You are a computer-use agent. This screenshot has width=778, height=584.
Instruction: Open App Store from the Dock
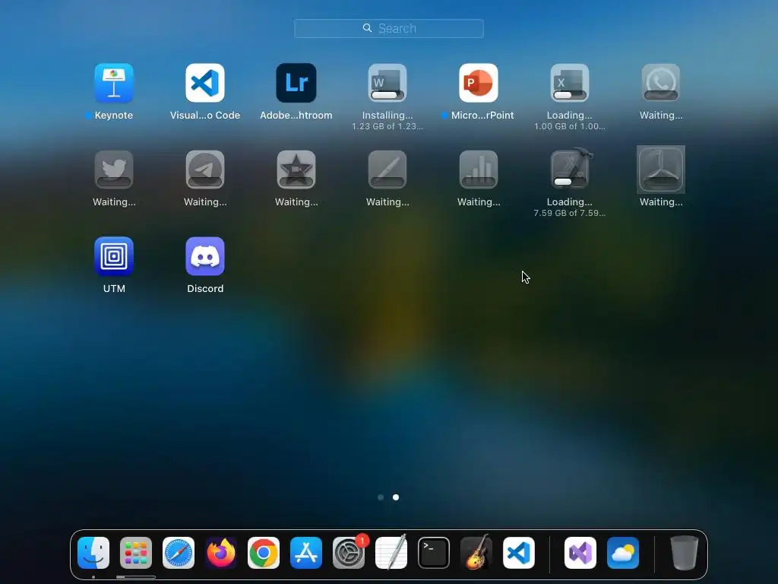click(306, 553)
